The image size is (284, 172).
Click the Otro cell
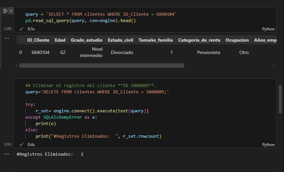[x=244, y=52]
